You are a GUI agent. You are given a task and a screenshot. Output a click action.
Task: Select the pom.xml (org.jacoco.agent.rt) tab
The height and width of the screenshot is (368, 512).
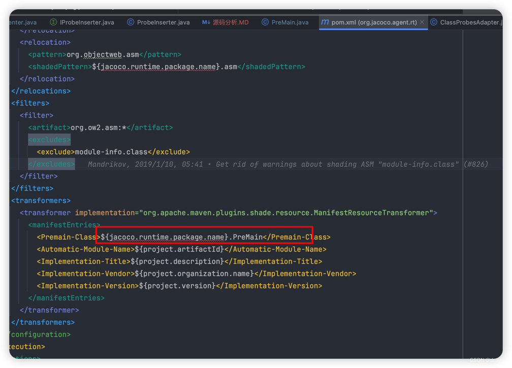tap(373, 22)
